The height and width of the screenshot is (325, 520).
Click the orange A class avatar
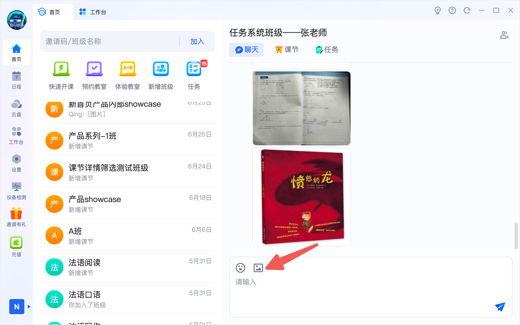coord(54,235)
